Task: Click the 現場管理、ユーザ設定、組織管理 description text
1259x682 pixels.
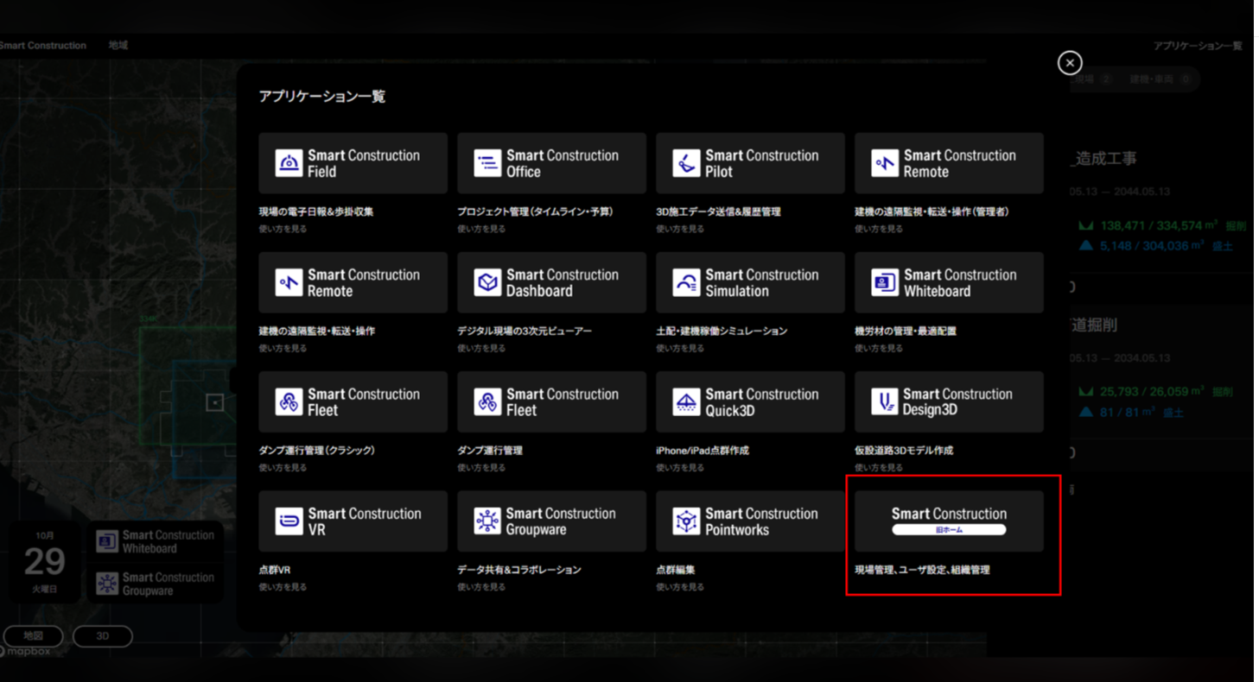Action: (922, 570)
